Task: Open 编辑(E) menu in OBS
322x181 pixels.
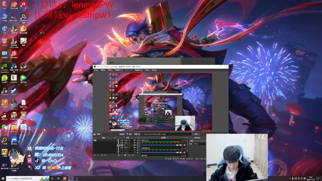Action: coord(103,70)
